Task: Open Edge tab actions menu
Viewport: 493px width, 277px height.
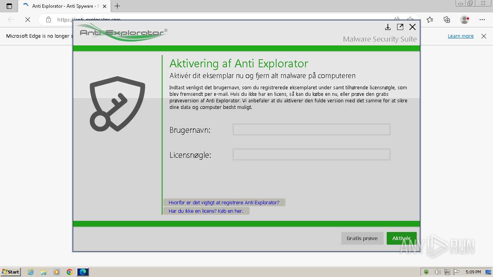Action: coord(9,6)
